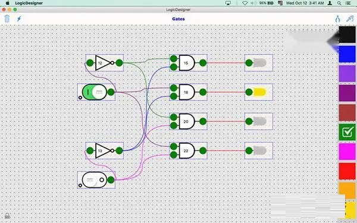Click the green checkmark box in the palette
The image size is (357, 223).
click(347, 132)
